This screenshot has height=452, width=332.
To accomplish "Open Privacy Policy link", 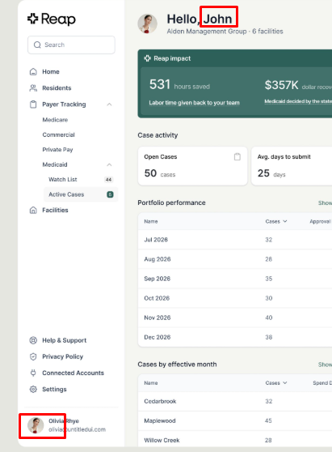I will [62, 356].
